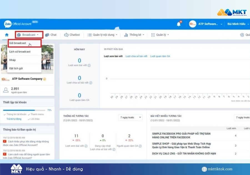The height and width of the screenshot is (175, 250).
Task: Switch to Lượt xem bài viết chart tab
Action: click(x=113, y=56)
